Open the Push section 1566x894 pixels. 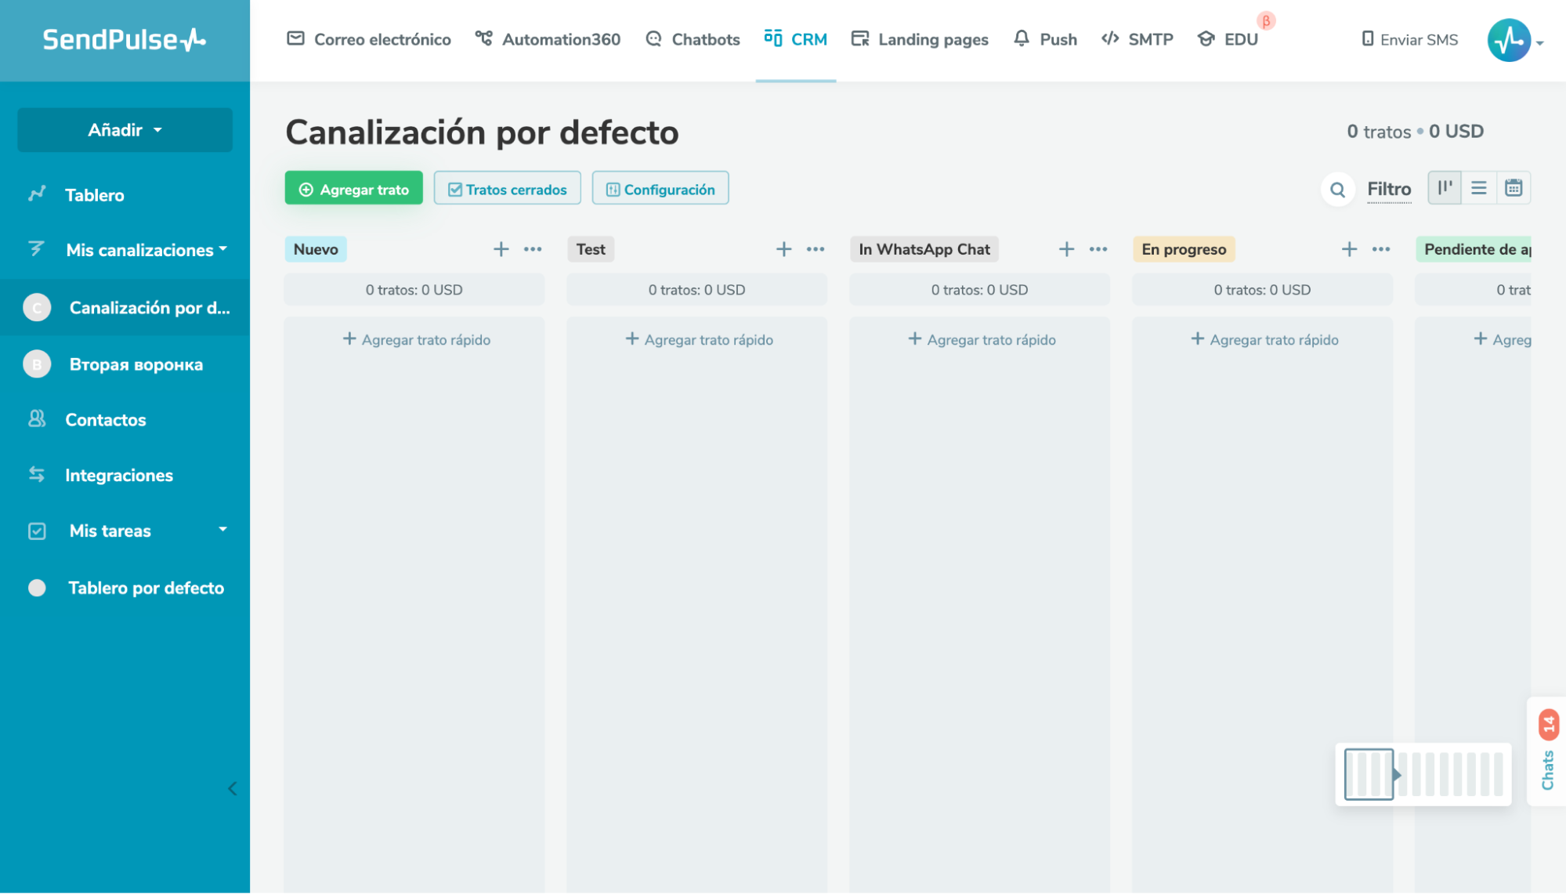[1045, 39]
